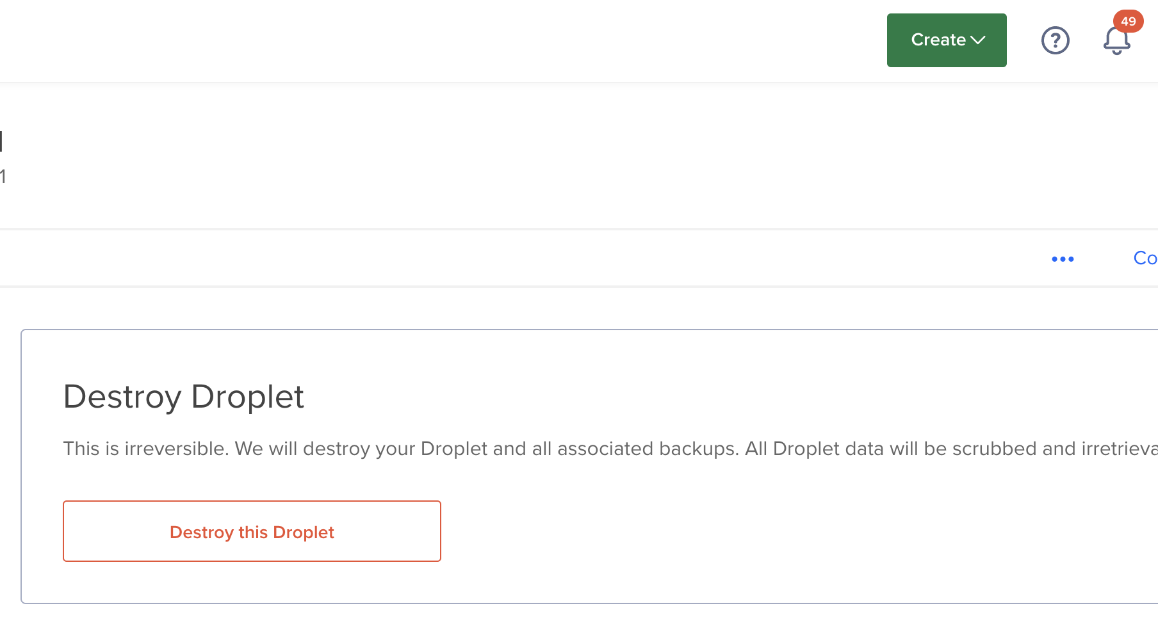Viewport: 1158px width, 622px height.
Task: Click the words Droplet data in the description
Action: point(828,449)
